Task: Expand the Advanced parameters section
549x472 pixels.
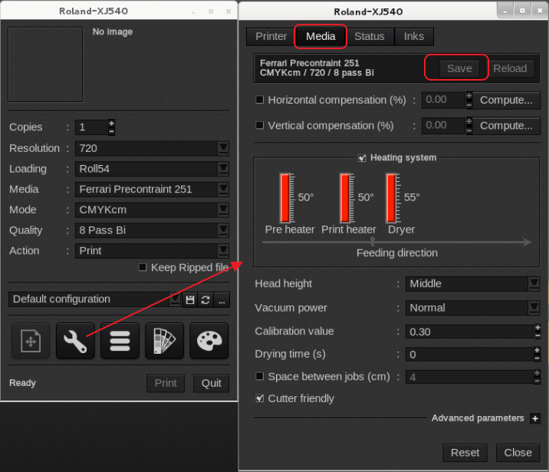Action: pos(534,418)
